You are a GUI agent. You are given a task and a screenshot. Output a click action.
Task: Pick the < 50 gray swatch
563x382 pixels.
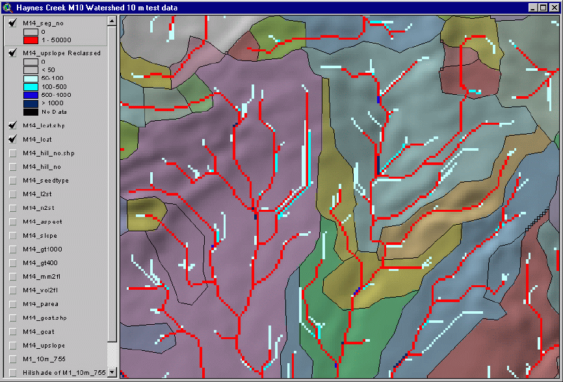point(31,70)
